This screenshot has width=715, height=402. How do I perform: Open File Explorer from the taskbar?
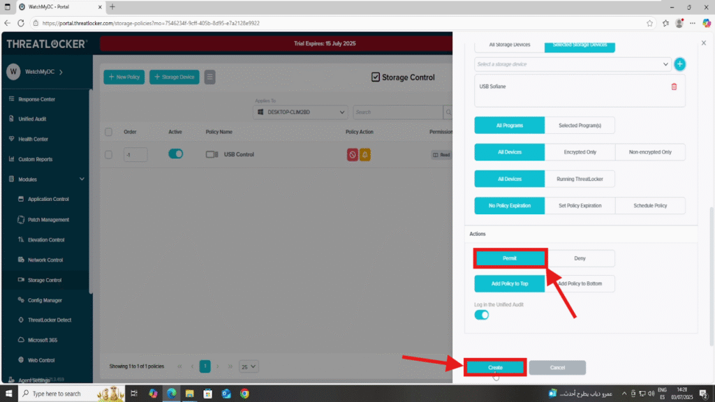(190, 394)
